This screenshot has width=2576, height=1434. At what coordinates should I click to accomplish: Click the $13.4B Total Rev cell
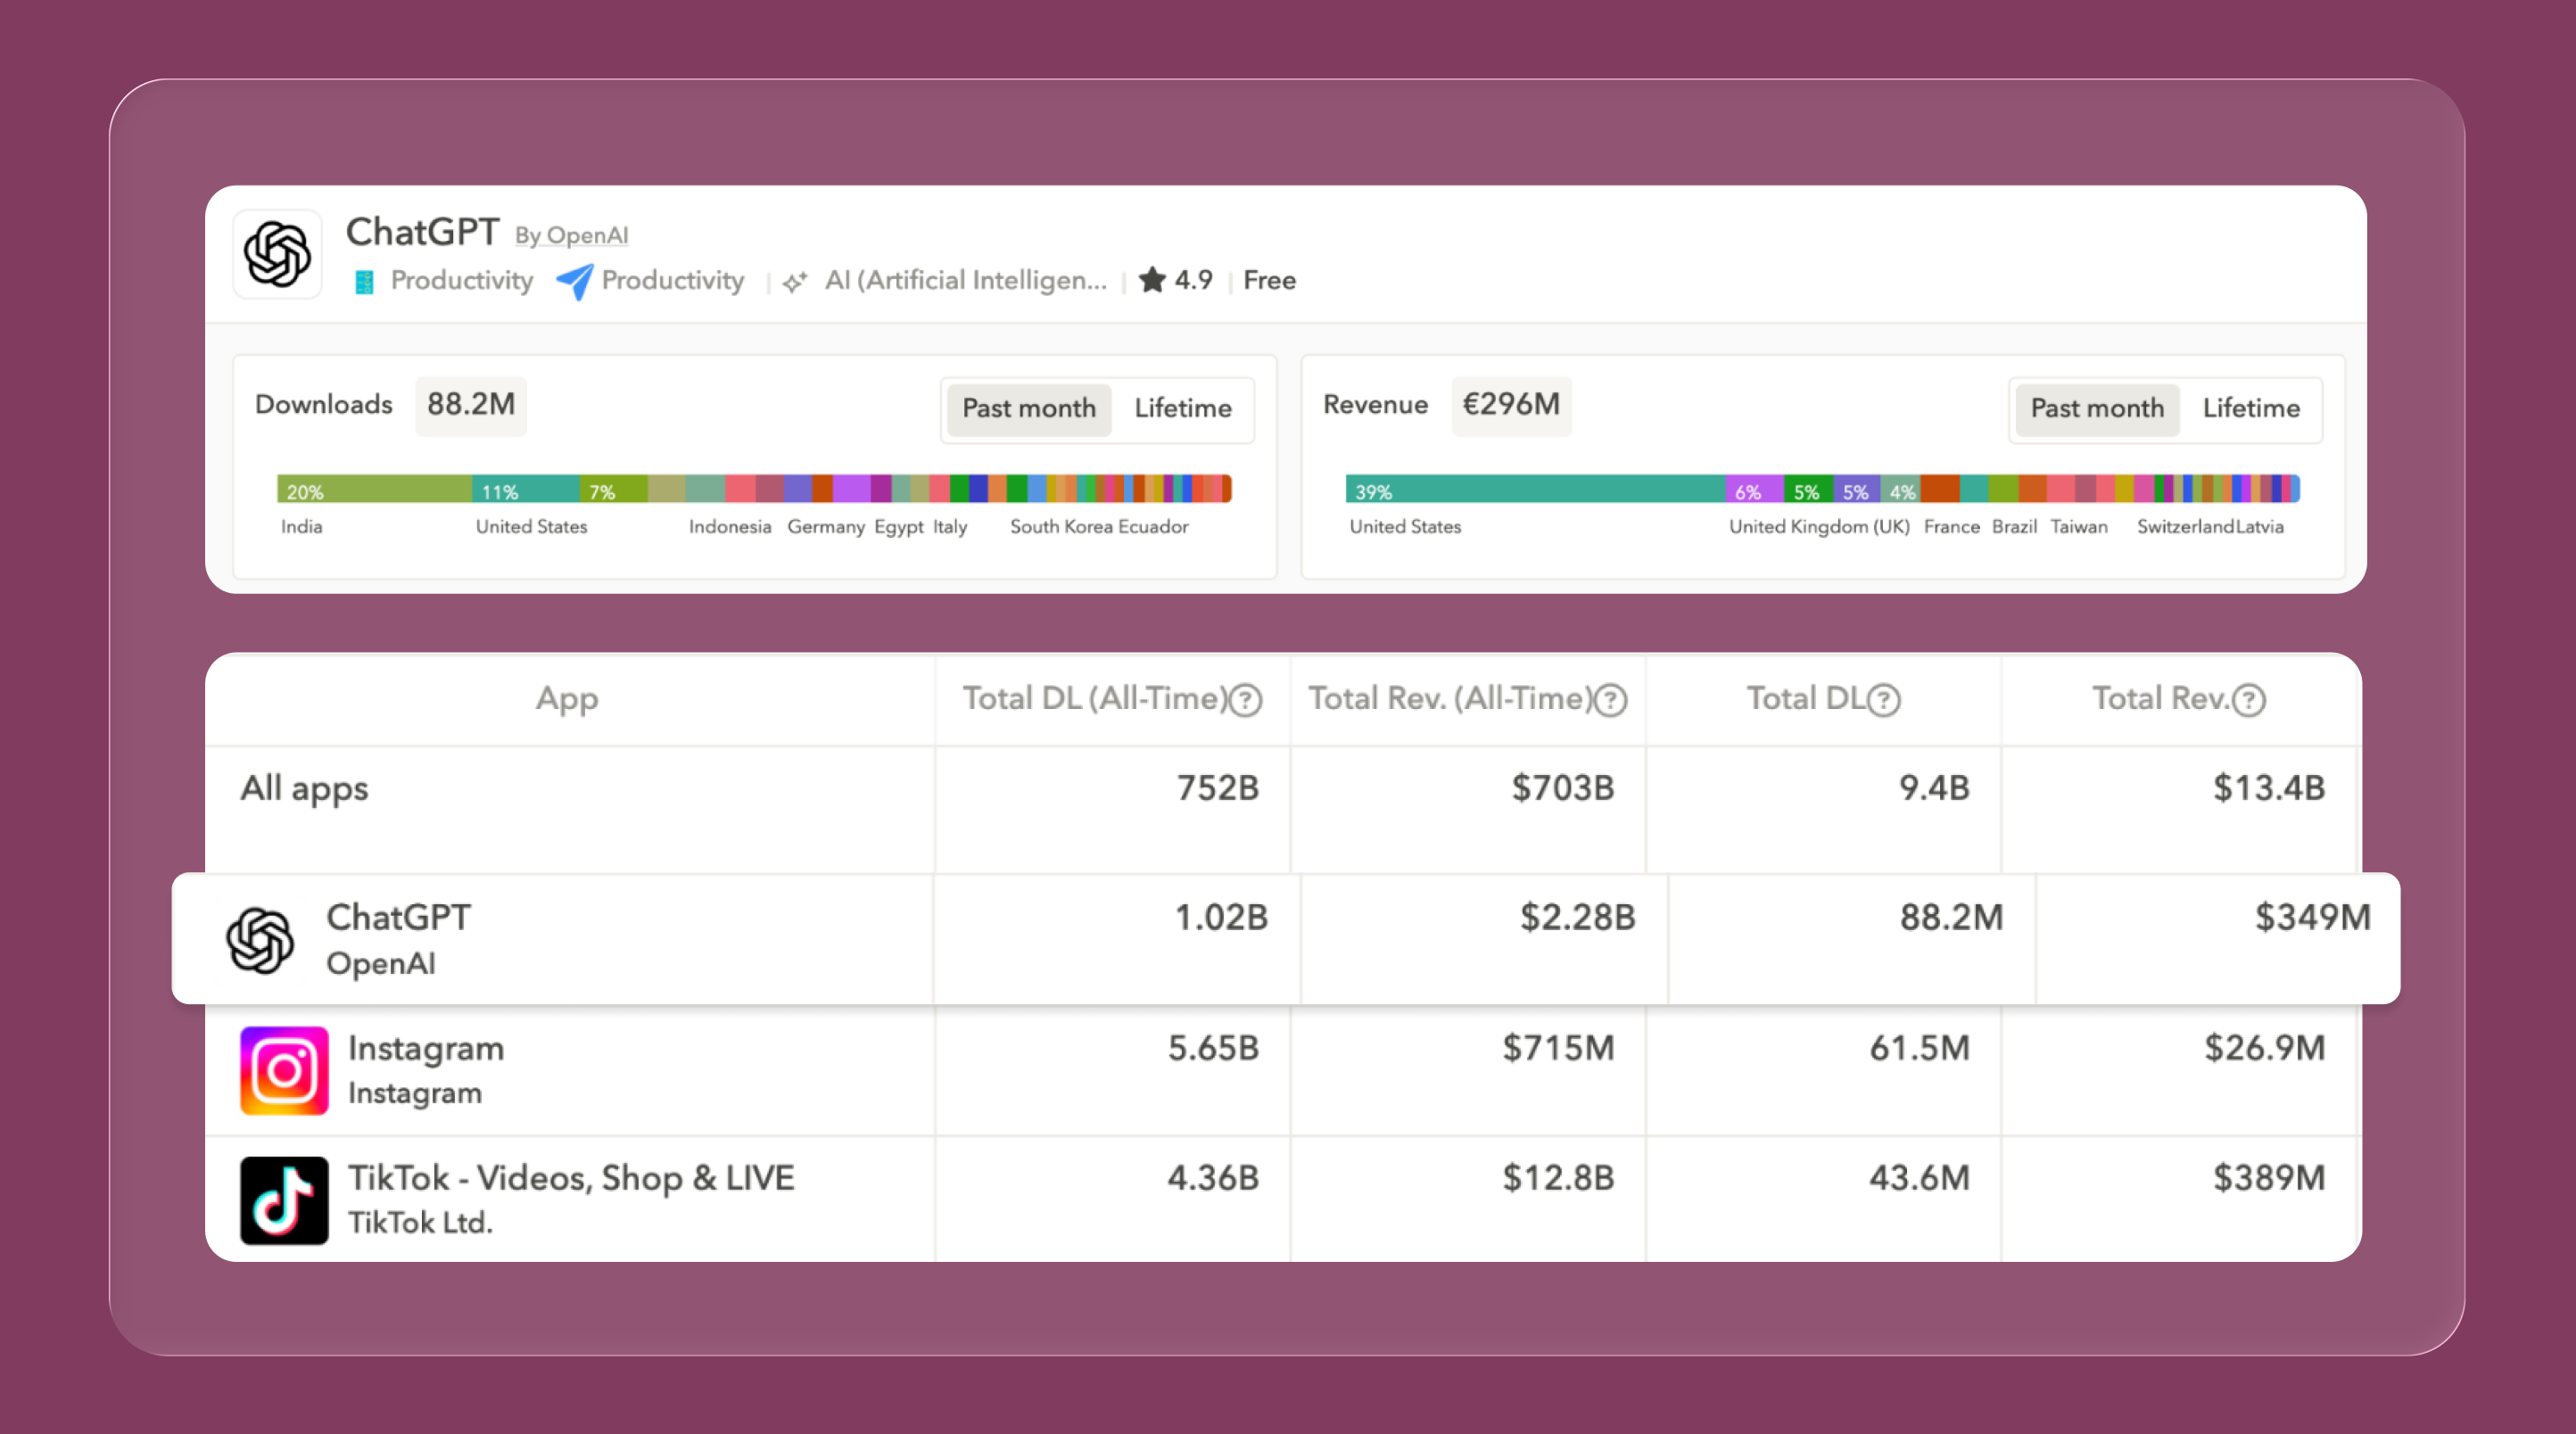(x=2268, y=788)
